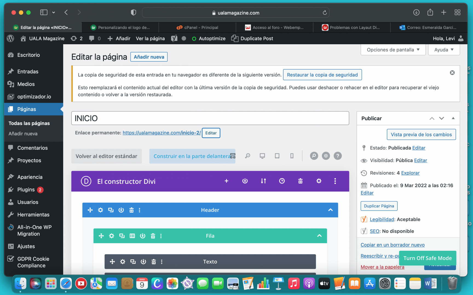473x295 pixels.
Task: Switch to tablet view icon
Action: click(277, 156)
